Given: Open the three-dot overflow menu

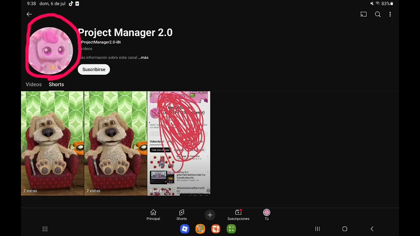Looking at the screenshot, I should 390,14.
